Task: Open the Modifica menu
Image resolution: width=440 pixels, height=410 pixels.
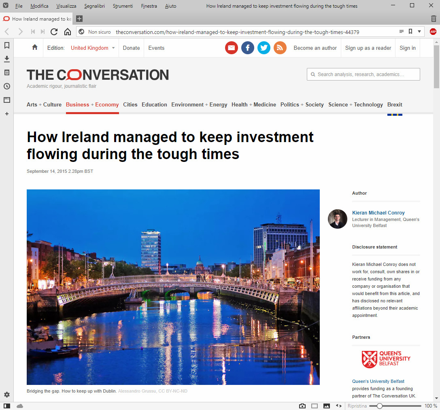Action: tap(39, 6)
